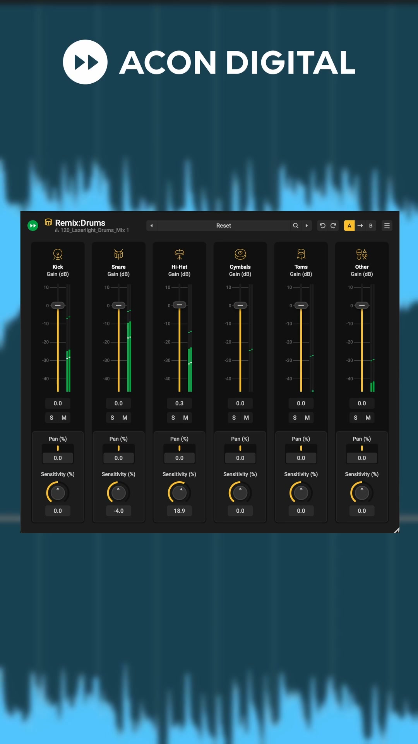The height and width of the screenshot is (744, 418).
Task: Click the Kick pan slider
Action: click(58, 448)
